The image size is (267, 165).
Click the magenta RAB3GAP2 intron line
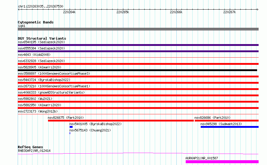tap(138, 153)
